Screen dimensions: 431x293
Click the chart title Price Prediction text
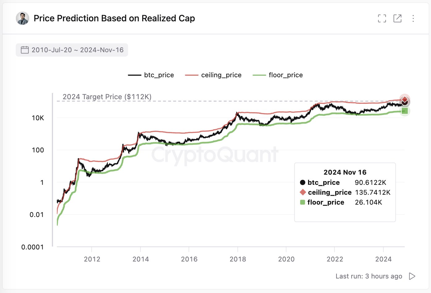114,19
